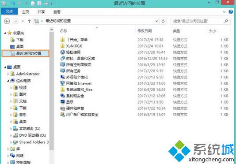
Task: Select 最近访问的位置 in the sidebar
Action: (x=26, y=53)
